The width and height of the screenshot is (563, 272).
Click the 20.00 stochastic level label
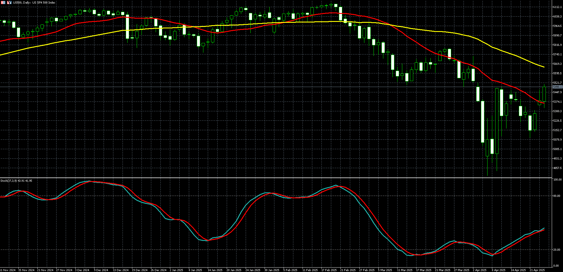tap(557, 250)
